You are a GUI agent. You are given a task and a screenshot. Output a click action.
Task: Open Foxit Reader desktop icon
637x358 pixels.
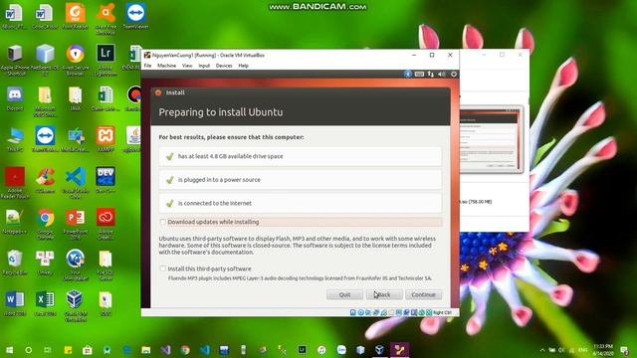(x=76, y=17)
